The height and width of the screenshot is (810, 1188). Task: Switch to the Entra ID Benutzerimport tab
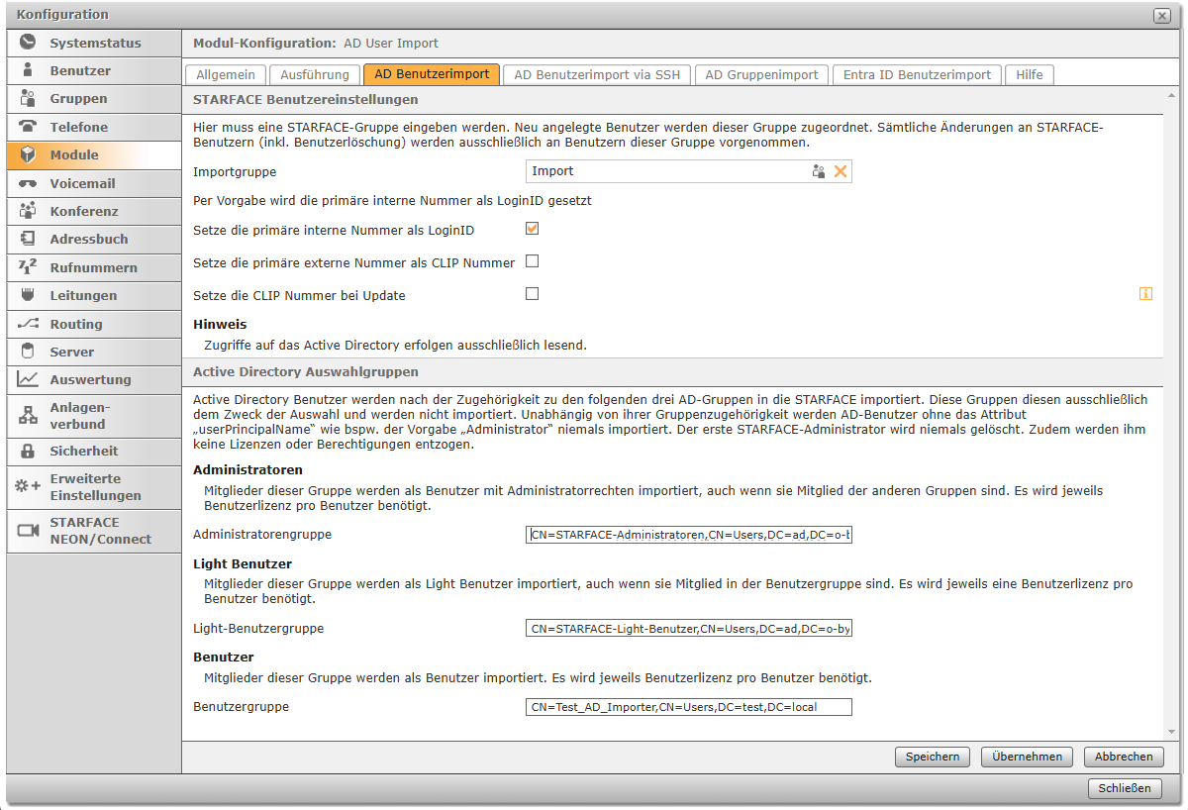(x=917, y=74)
